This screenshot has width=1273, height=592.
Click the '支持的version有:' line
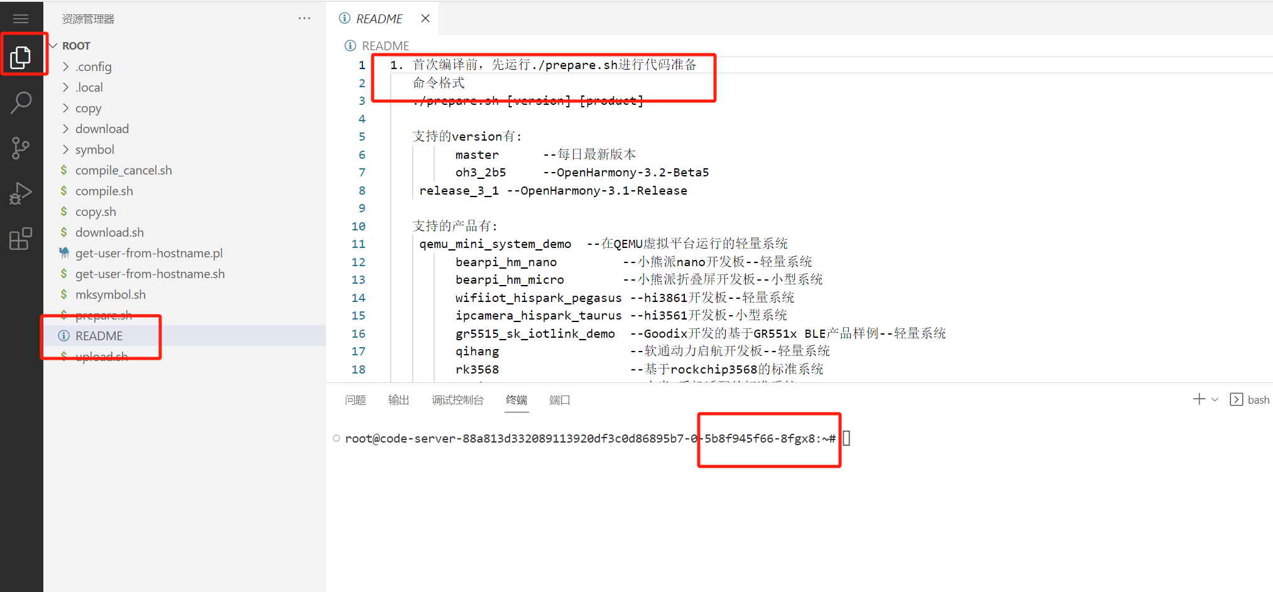click(467, 136)
